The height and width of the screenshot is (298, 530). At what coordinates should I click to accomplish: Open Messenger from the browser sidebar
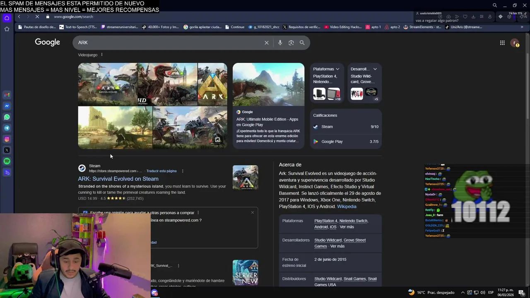(x=7, y=106)
